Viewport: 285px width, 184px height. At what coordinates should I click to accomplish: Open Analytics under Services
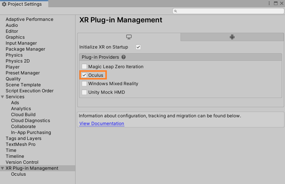click(21, 109)
